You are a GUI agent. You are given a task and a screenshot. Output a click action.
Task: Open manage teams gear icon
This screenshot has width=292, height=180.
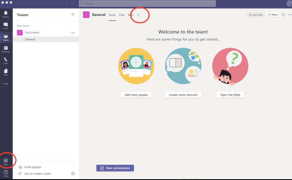tap(73, 173)
